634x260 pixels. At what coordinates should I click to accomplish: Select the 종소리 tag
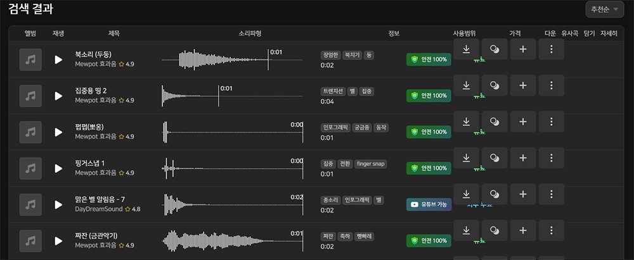(x=330, y=201)
